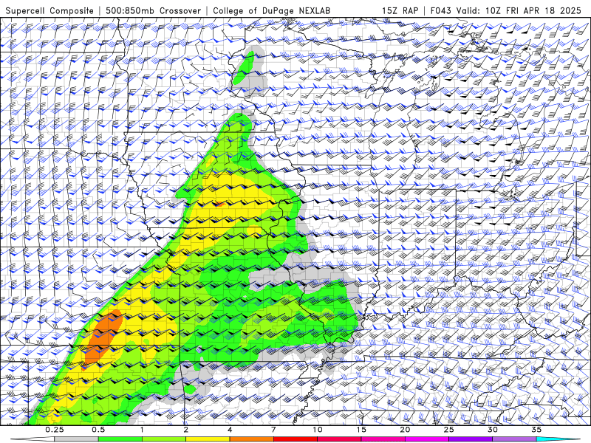The height and width of the screenshot is (443, 591).
Task: Click the "15" legend value
Action: [x=361, y=430]
